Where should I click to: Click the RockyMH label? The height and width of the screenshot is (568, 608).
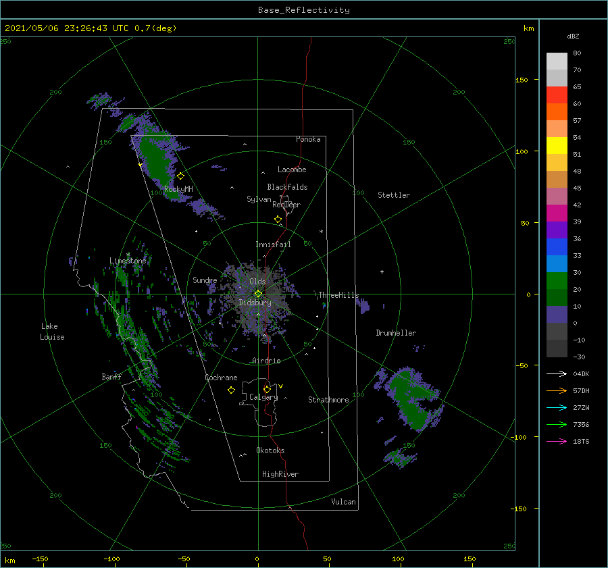pos(178,190)
